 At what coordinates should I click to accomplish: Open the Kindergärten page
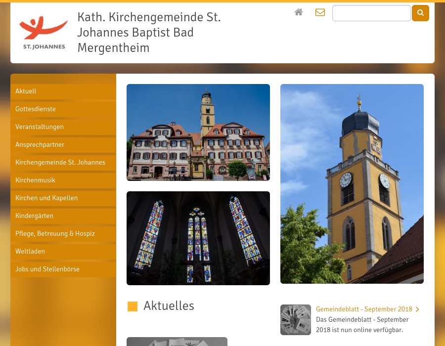tap(34, 216)
